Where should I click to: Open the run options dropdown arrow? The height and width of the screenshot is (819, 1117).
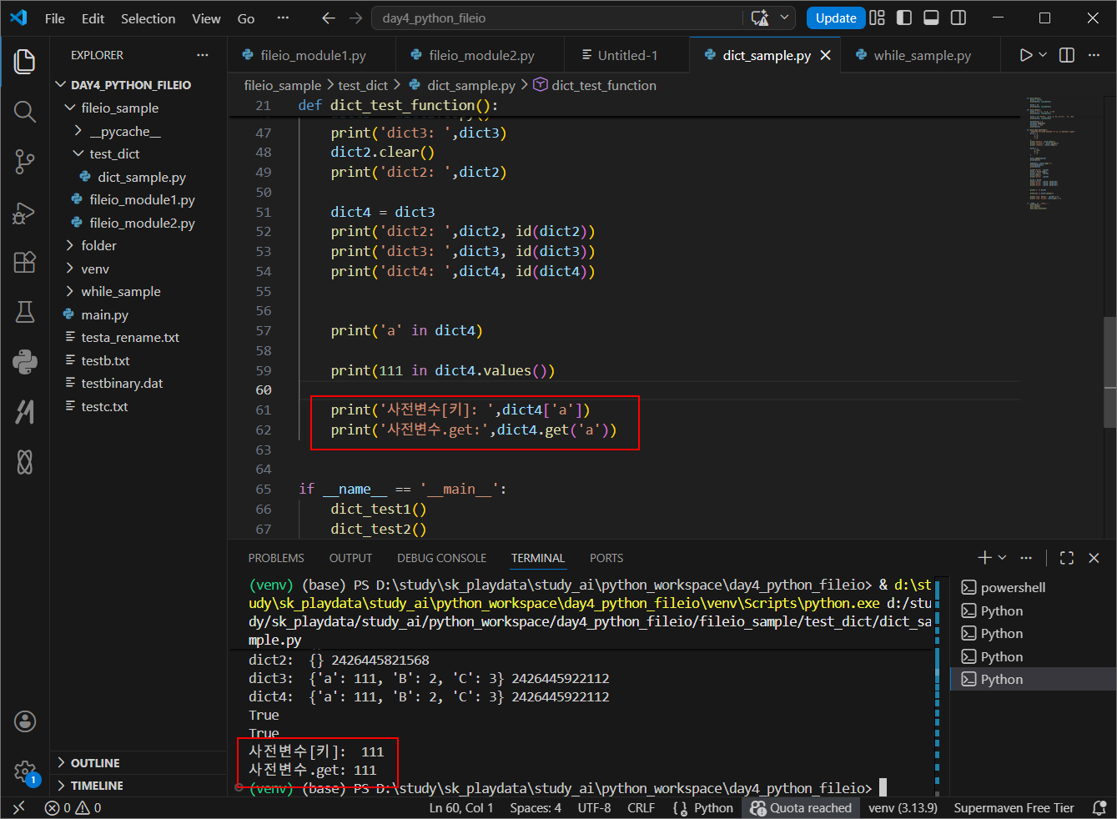point(1043,55)
